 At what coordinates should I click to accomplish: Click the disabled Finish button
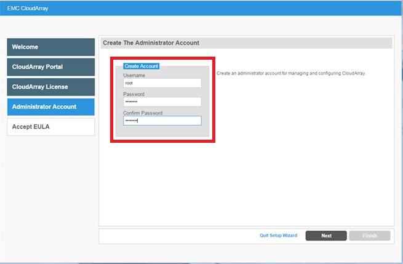[x=370, y=236]
